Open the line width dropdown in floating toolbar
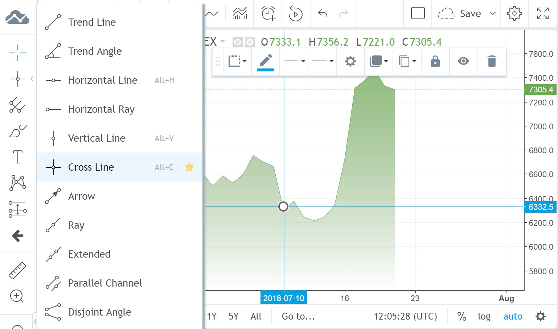The width and height of the screenshot is (558, 329). tap(294, 61)
